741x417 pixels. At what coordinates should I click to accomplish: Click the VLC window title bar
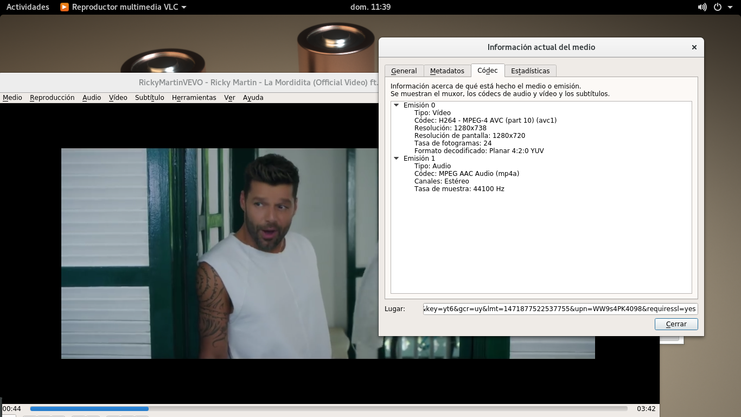tap(190, 83)
